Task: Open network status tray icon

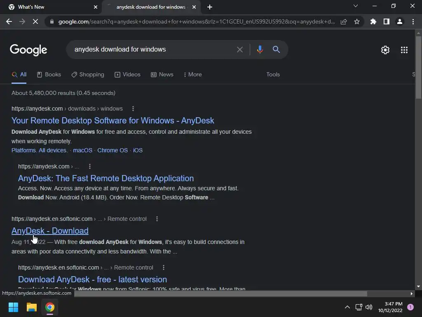Action: pos(359,307)
